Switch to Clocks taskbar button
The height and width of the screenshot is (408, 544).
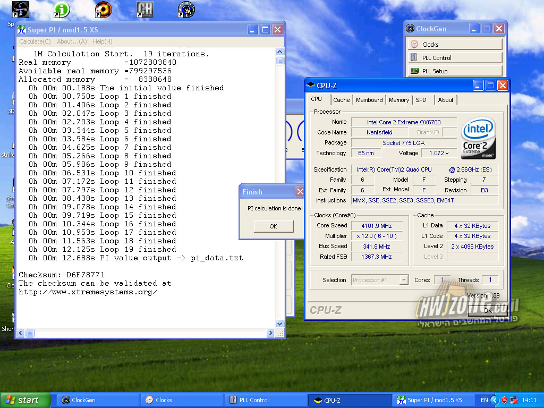point(183,400)
